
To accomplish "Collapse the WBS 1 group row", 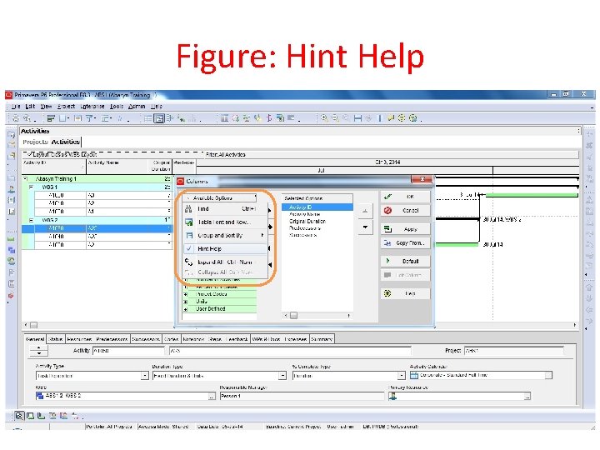I will [32, 187].
